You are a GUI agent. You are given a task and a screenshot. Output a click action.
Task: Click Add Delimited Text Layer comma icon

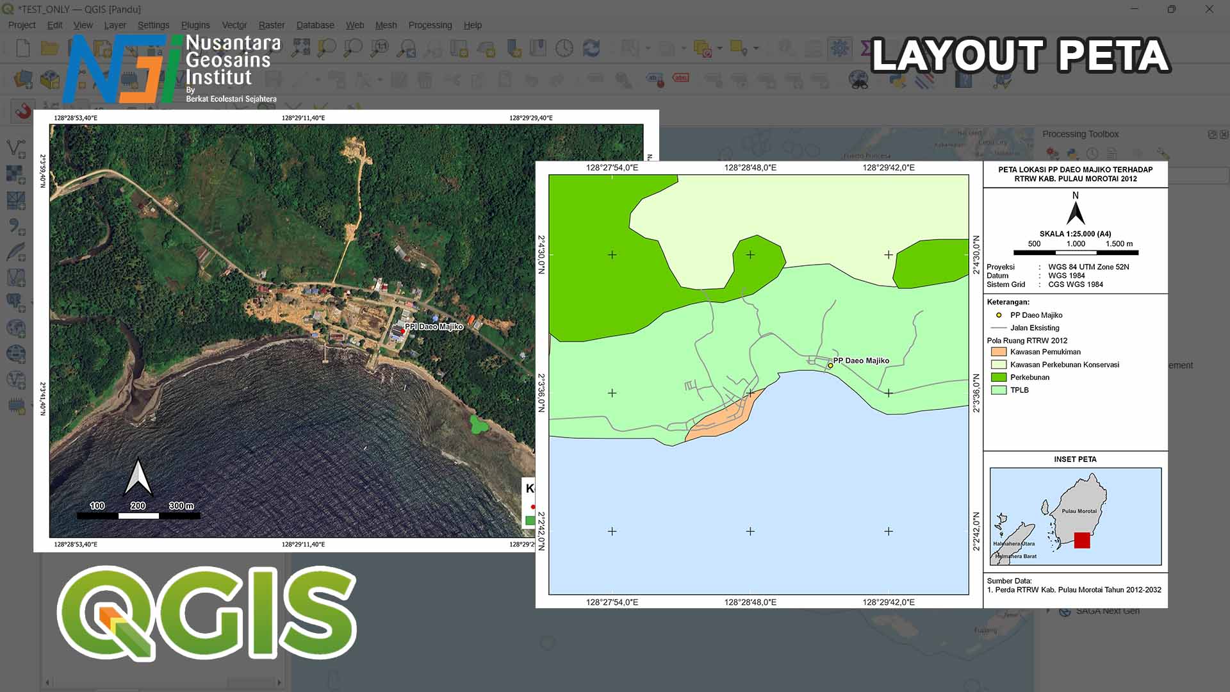coord(16,226)
